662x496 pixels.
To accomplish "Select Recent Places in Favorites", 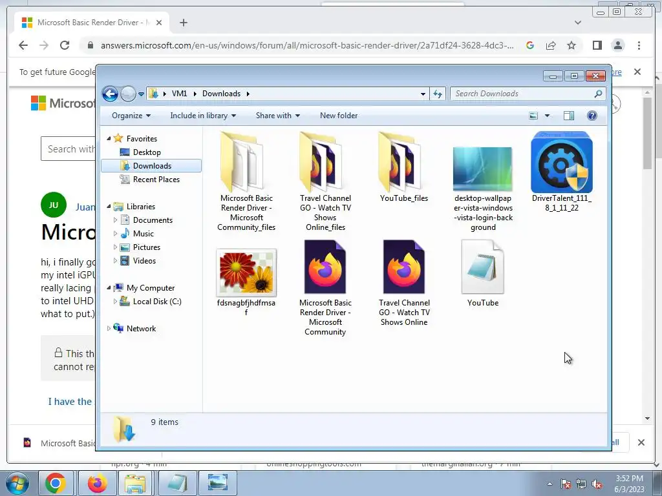I will point(156,180).
